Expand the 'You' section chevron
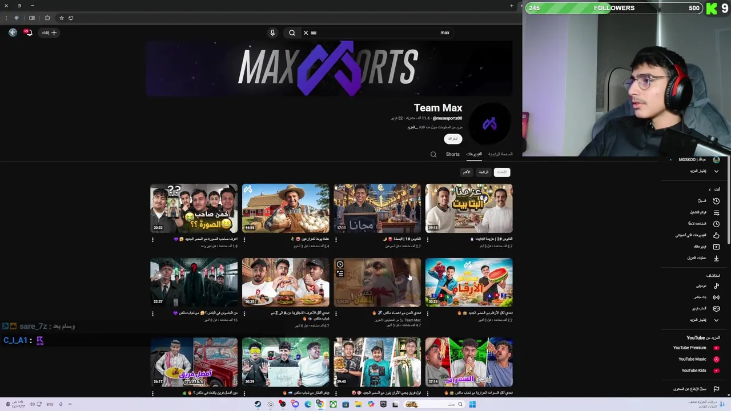731x411 pixels. [710, 190]
